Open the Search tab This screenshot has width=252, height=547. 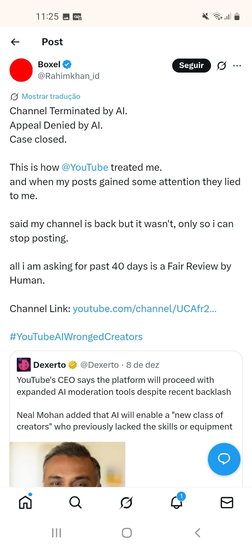click(x=75, y=502)
